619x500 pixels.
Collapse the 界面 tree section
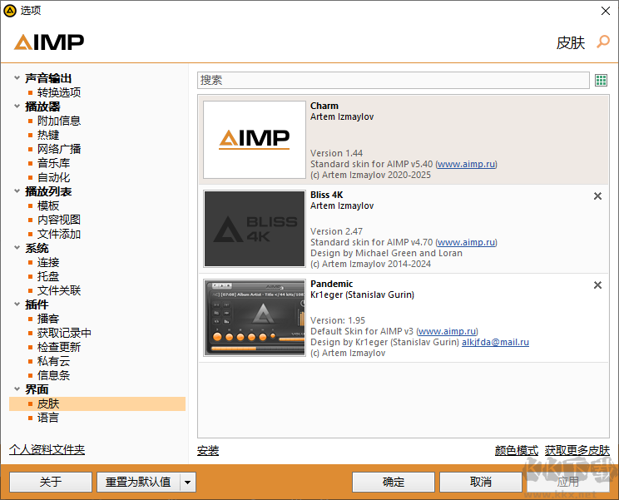[x=17, y=389]
